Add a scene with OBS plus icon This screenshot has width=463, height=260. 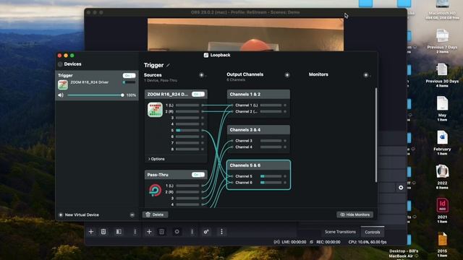(91, 232)
